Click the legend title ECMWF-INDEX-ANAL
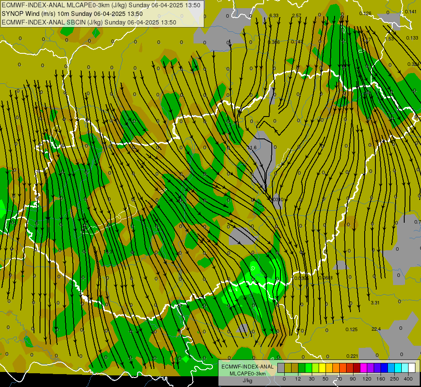The height and width of the screenshot is (387, 421). click(248, 367)
